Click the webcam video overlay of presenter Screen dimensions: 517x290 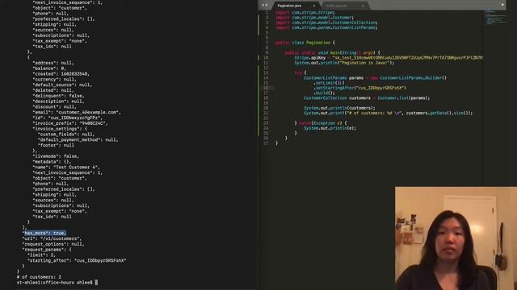(456, 238)
